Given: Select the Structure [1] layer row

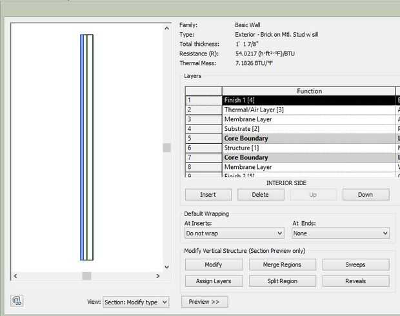Looking at the screenshot, I should click(308, 148).
